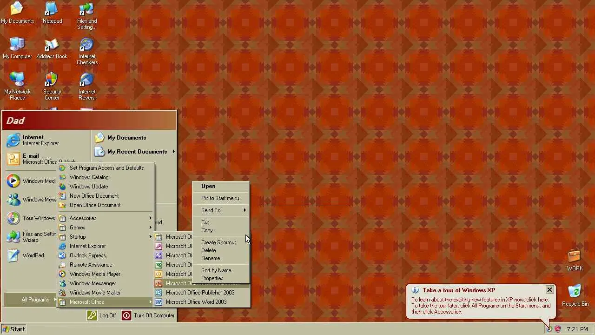The width and height of the screenshot is (595, 335).
Task: Launch Windows Media Player from All Programs list
Action: 106,274
